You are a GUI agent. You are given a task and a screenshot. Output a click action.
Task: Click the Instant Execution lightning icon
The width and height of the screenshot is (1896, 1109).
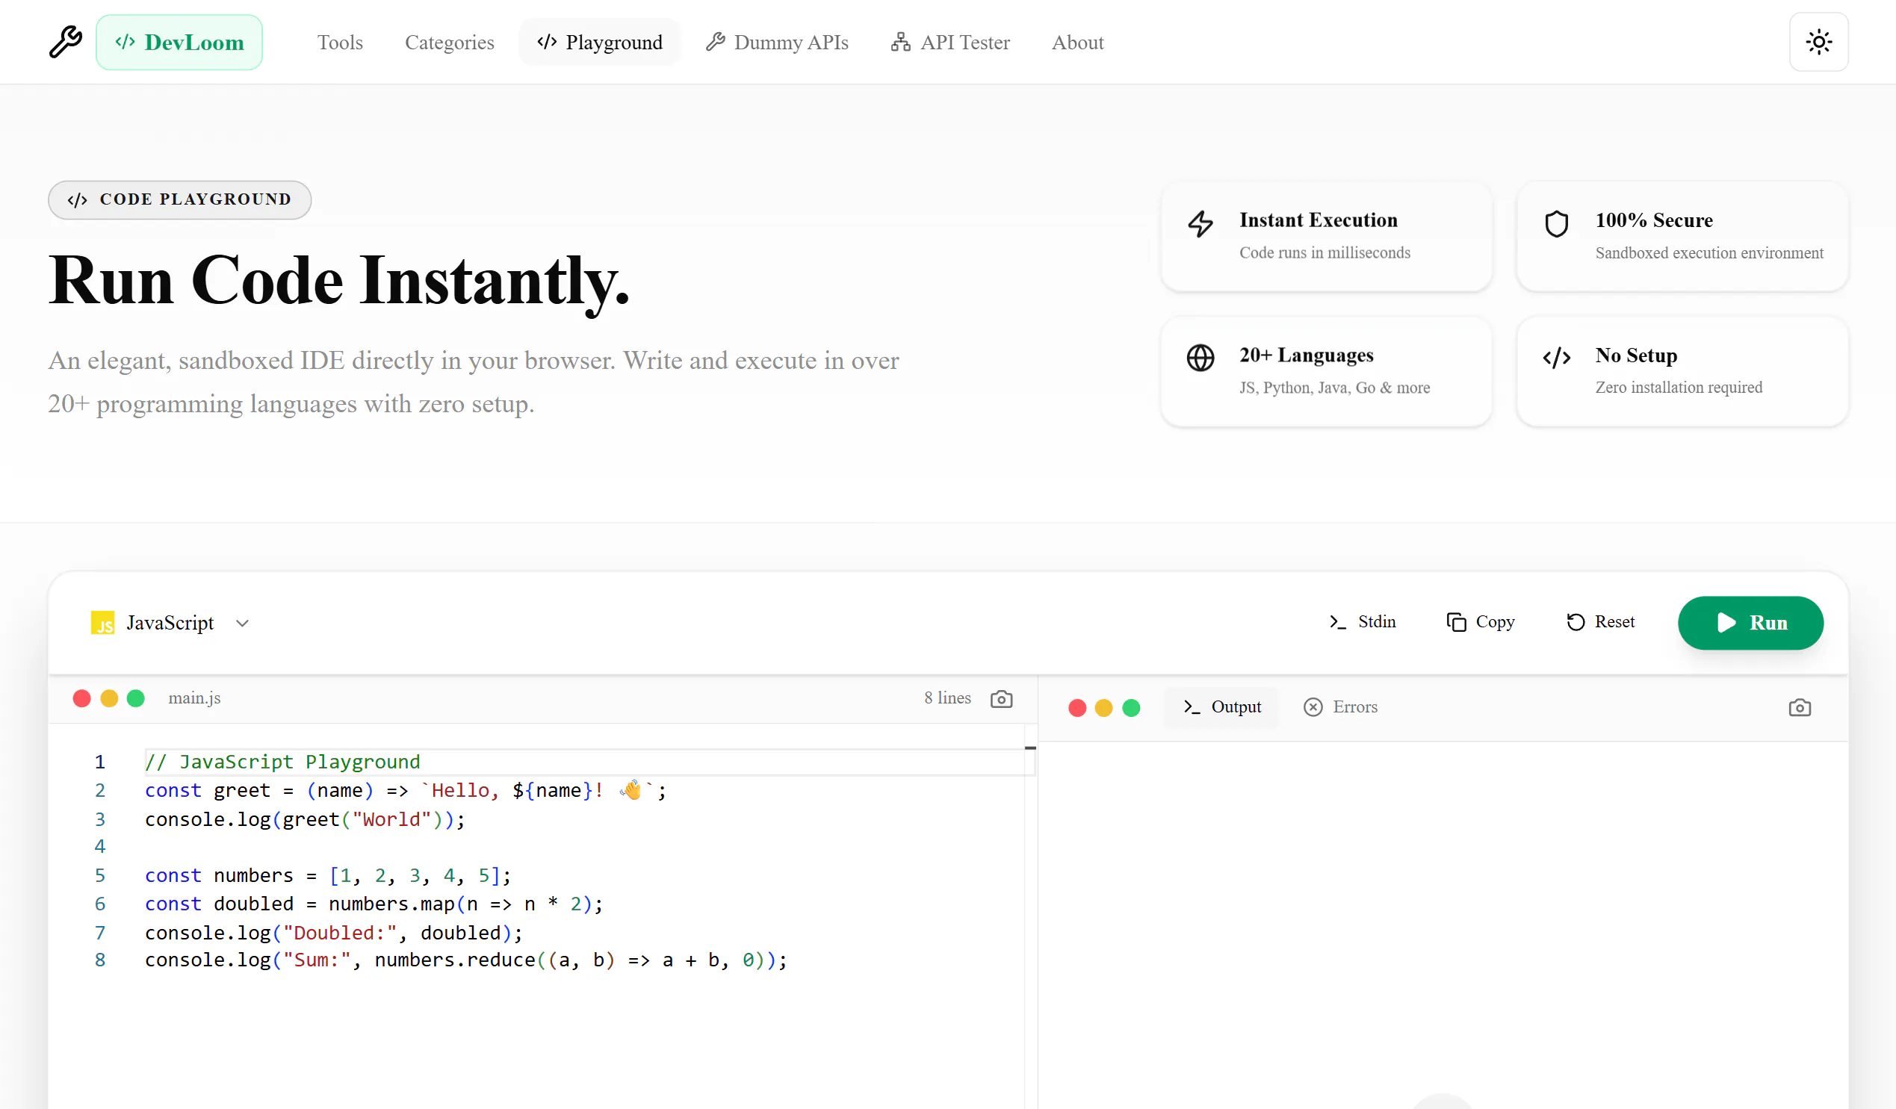point(1200,223)
